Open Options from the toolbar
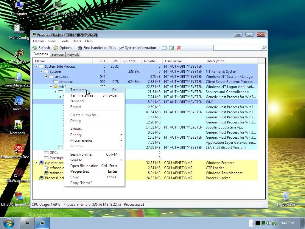 [x=63, y=48]
